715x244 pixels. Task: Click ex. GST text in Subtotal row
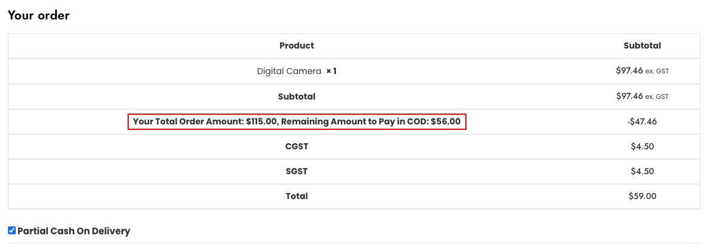(x=657, y=97)
